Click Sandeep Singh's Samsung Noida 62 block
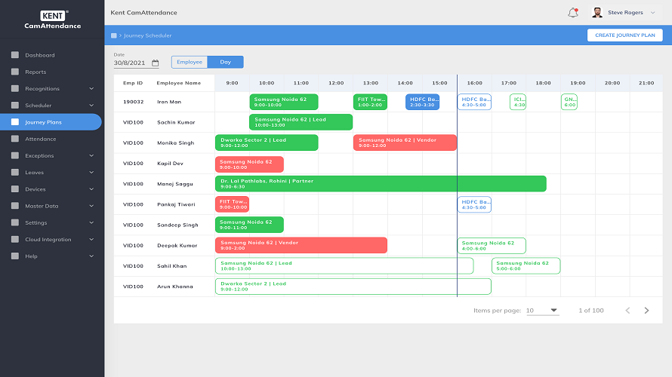The width and height of the screenshot is (672, 377). tap(249, 225)
